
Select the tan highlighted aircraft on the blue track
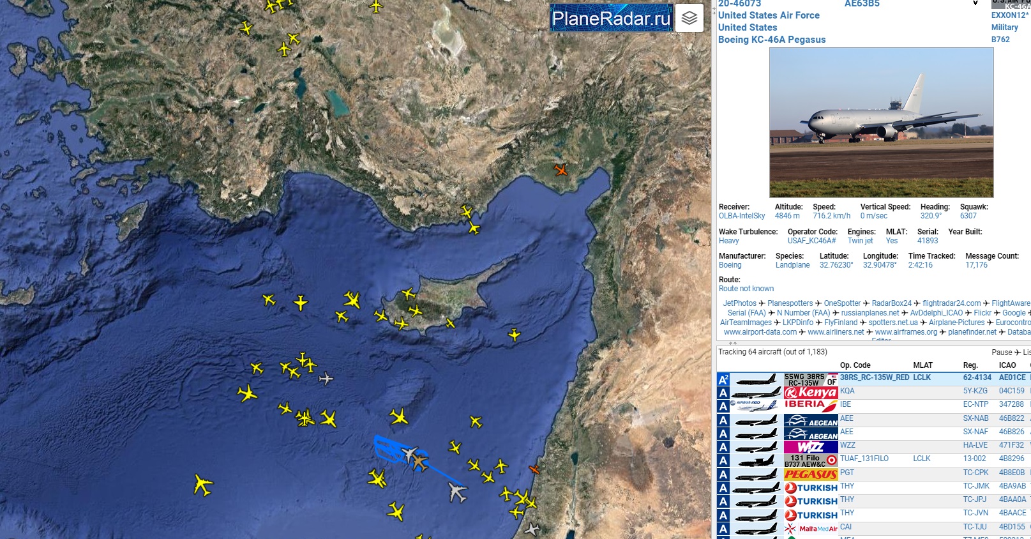point(419,460)
